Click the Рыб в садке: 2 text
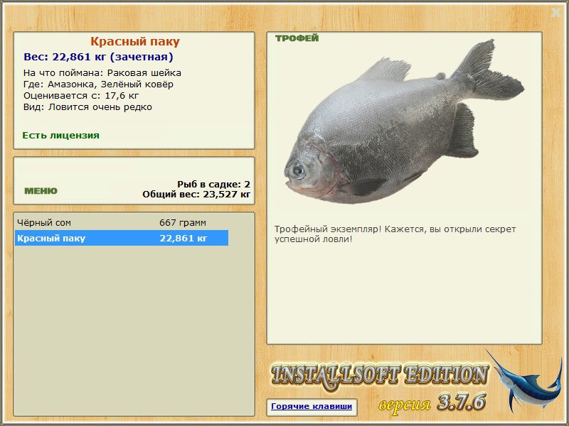Image resolution: width=569 pixels, height=426 pixels. (x=214, y=185)
